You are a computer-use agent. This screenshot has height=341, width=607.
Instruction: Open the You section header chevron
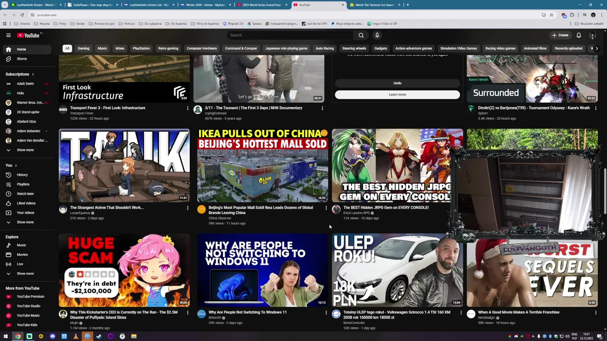(x=16, y=165)
